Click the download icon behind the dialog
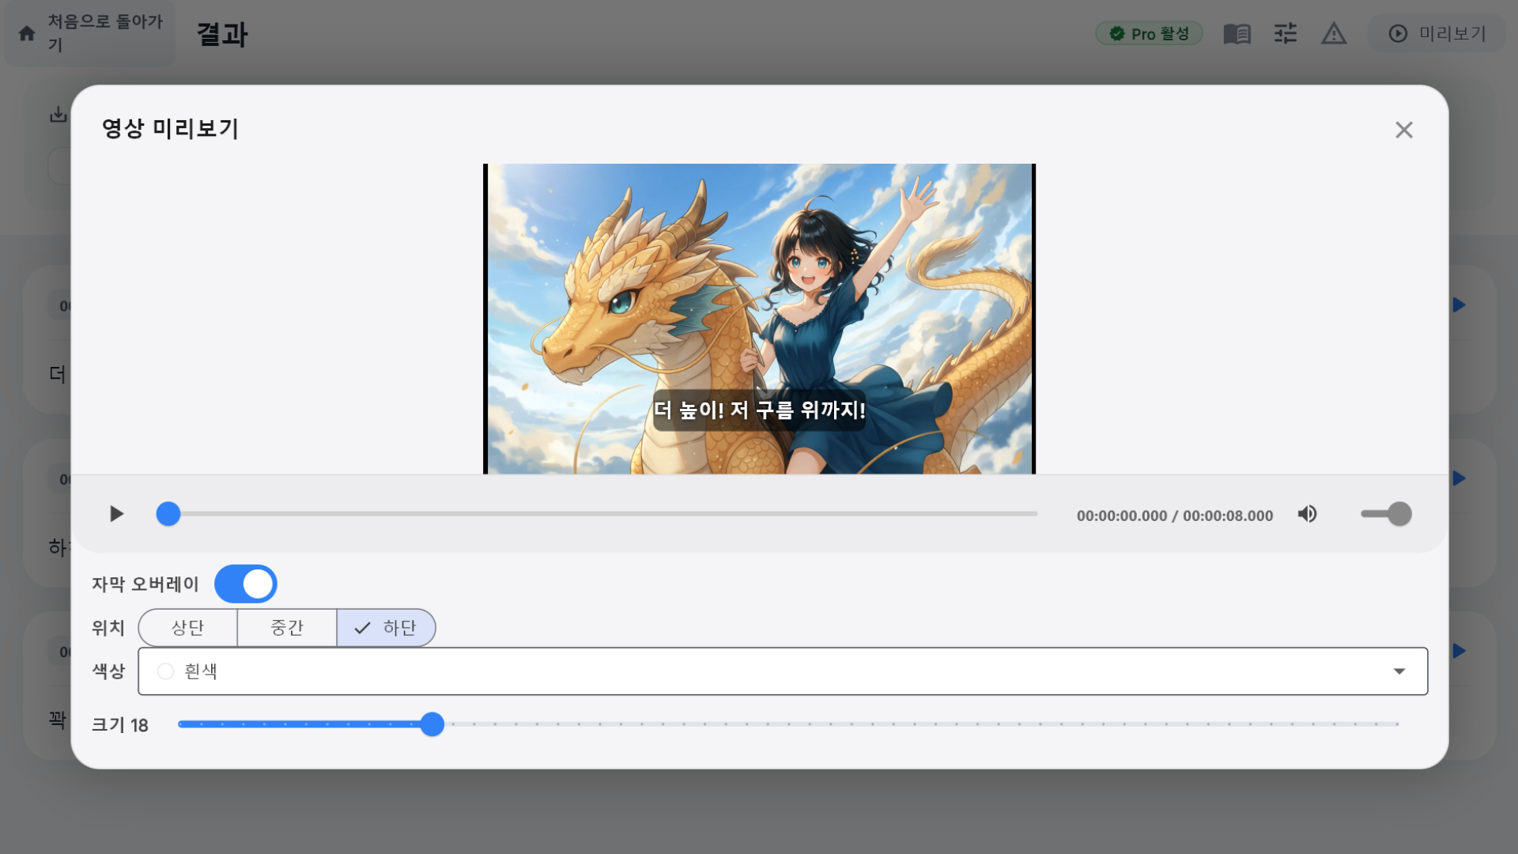Image resolution: width=1518 pixels, height=854 pixels. click(58, 115)
